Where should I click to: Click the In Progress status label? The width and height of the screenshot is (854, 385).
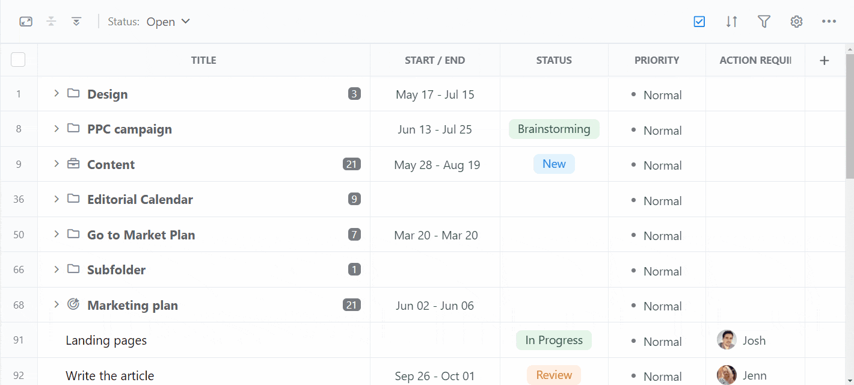click(x=554, y=340)
